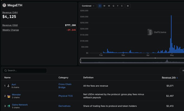The height and width of the screenshot is (111, 184).
Task: Click the '5 chains' text under Gains Network
Action: point(16,107)
